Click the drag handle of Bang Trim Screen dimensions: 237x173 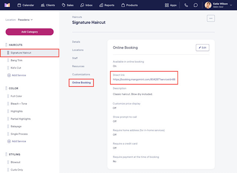pyautogui.click(x=8, y=60)
